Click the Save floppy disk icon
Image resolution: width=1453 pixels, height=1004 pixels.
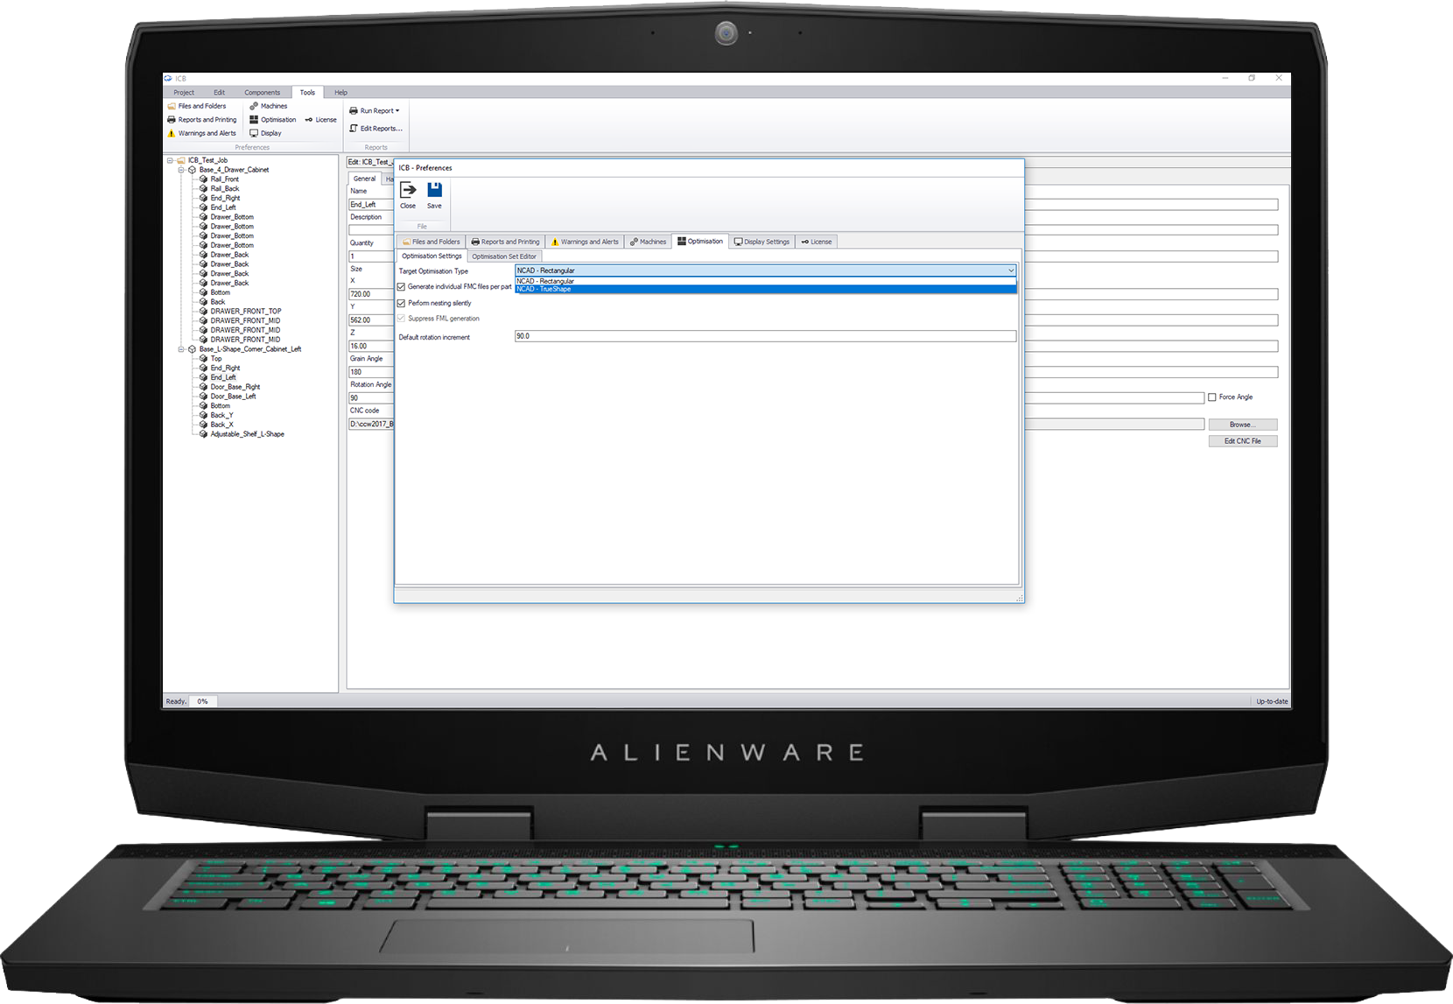[x=434, y=190]
